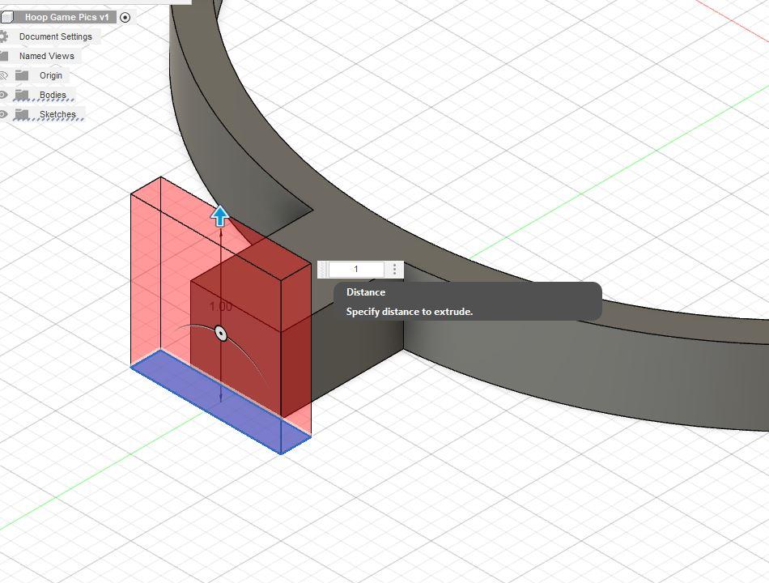Image resolution: width=769 pixels, height=583 pixels.
Task: Hide the Bodies folder
Action: pos(3,95)
